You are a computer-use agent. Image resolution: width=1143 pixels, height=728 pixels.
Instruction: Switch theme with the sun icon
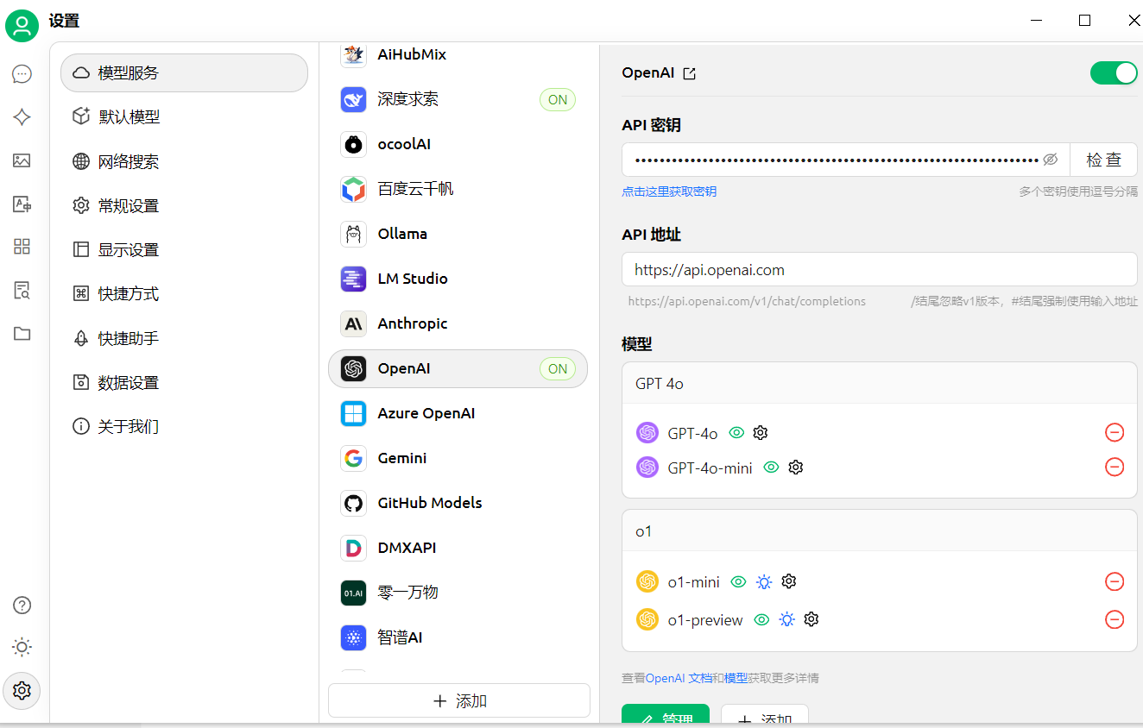coord(22,647)
